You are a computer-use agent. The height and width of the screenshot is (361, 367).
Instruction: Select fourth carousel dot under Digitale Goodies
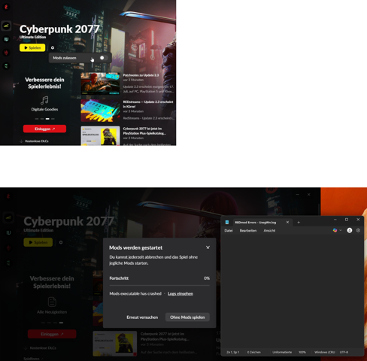[x=53, y=119]
